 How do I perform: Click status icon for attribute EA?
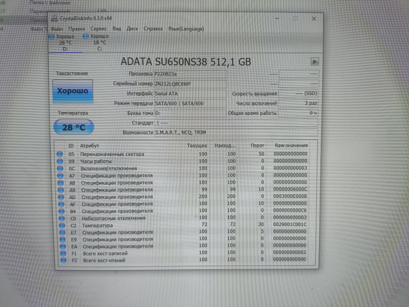(x=63, y=246)
